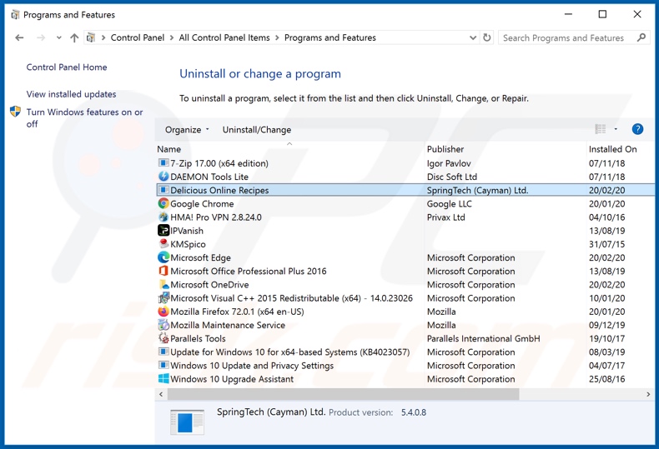This screenshot has height=449, width=659.
Task: Click the Mozilla Maintenance Service icon
Action: (x=163, y=325)
